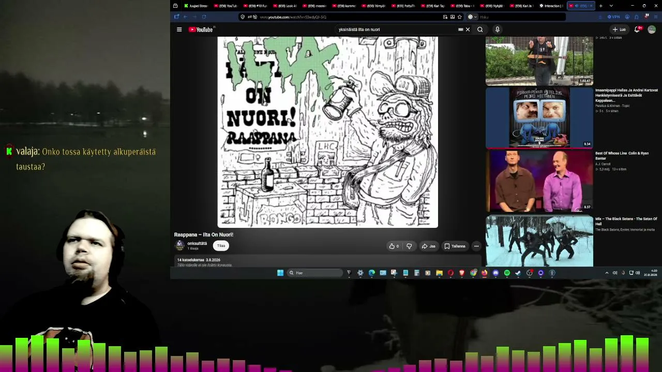The height and width of the screenshot is (372, 662).
Task: Switch to the PottuTh tab
Action: (x=403, y=6)
